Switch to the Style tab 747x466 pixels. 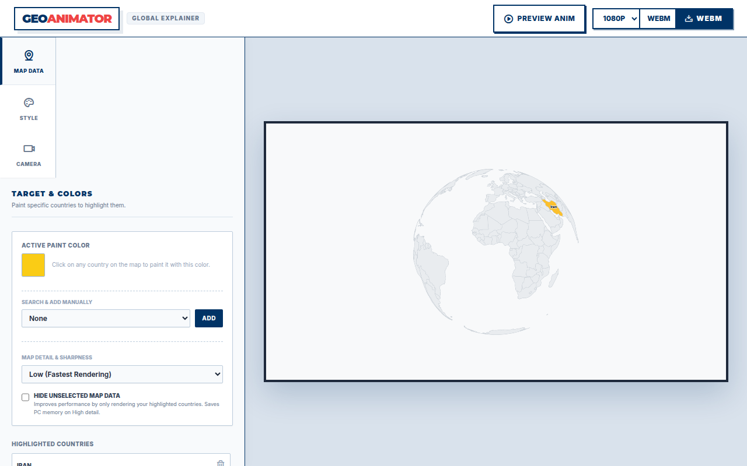coord(28,109)
